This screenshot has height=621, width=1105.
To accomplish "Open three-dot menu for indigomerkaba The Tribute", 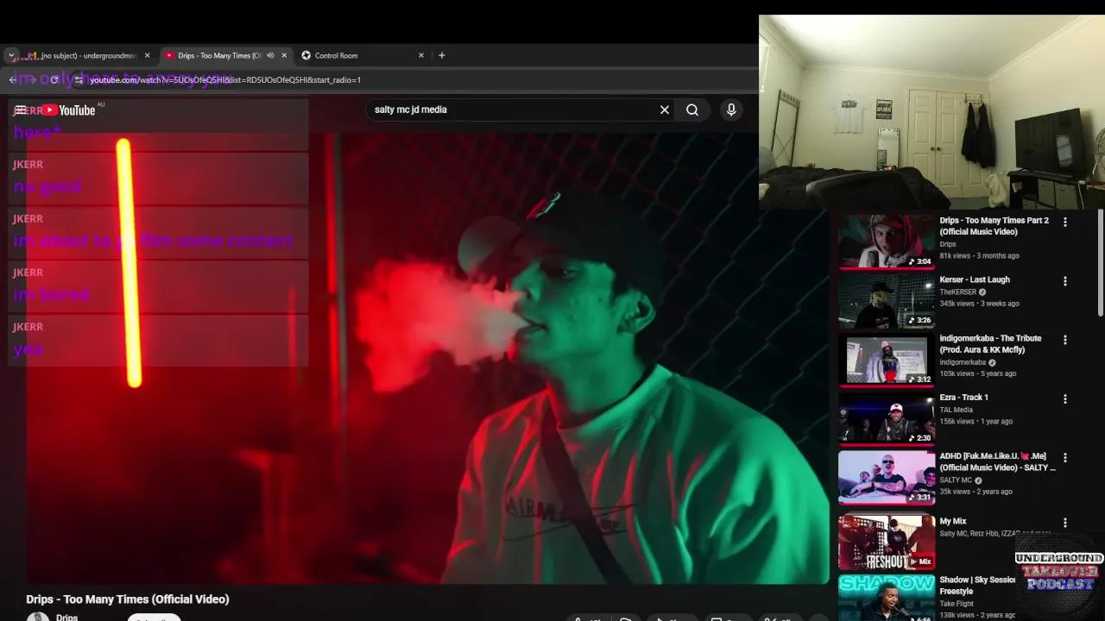I will coord(1064,340).
